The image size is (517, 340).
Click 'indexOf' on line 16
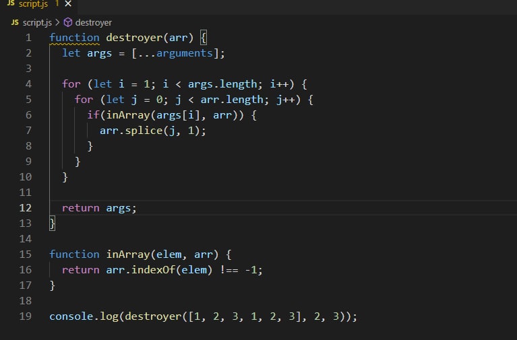[153, 270]
